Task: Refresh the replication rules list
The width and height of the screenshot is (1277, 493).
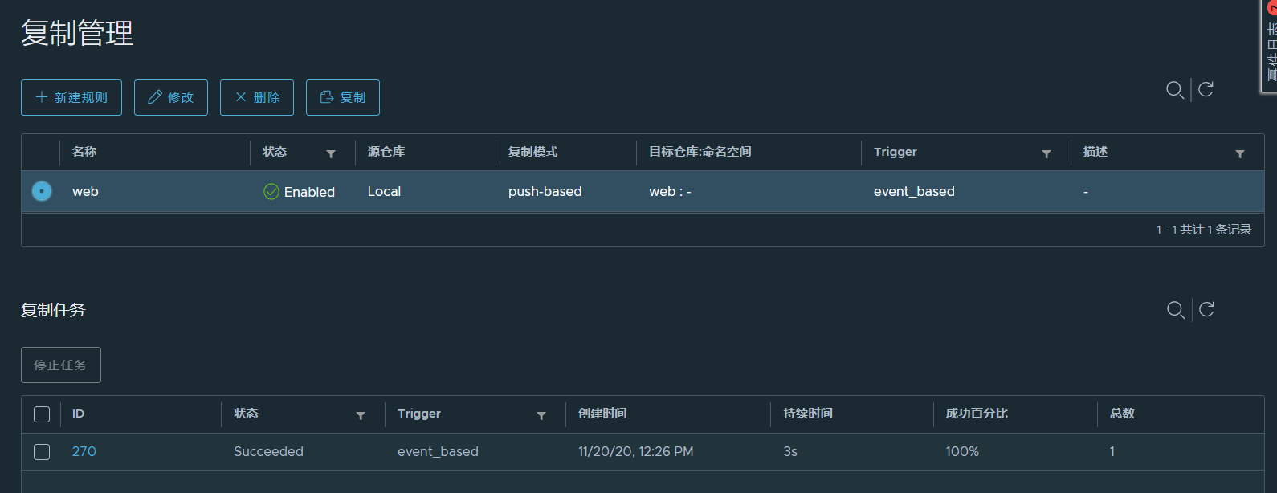Action: click(1206, 89)
